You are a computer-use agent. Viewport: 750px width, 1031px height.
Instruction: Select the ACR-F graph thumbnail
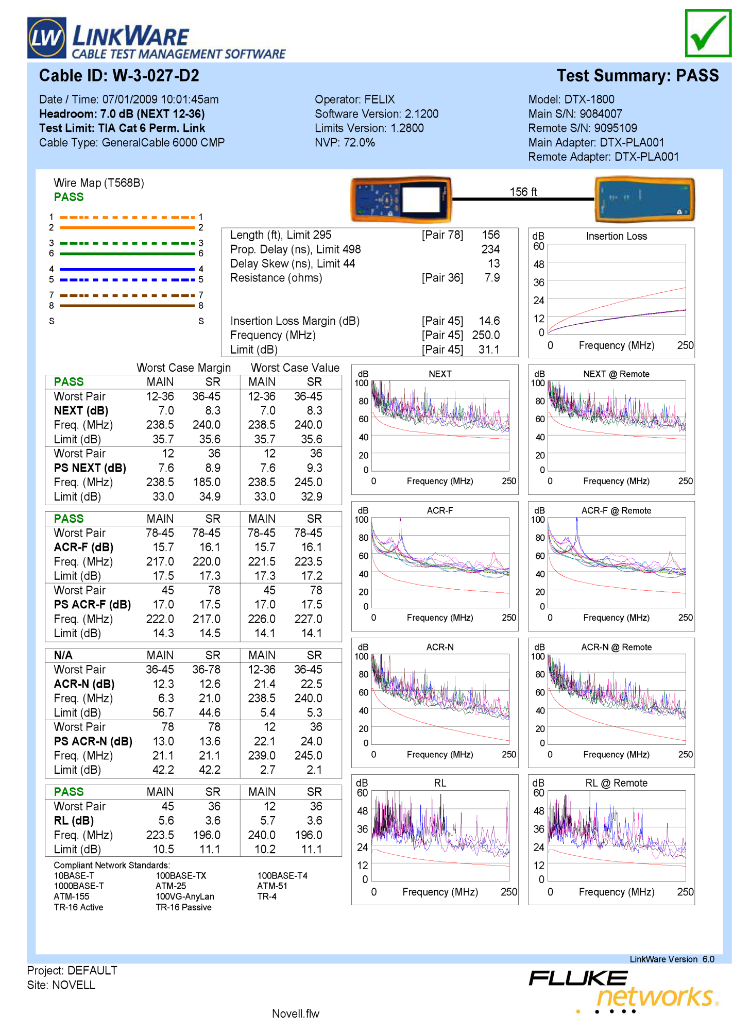[x=435, y=566]
